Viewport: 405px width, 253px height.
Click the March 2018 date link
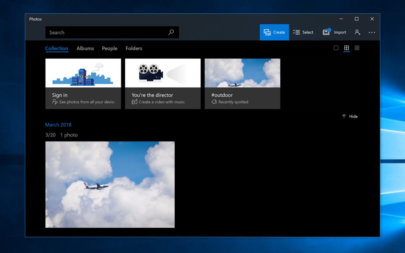tap(58, 125)
